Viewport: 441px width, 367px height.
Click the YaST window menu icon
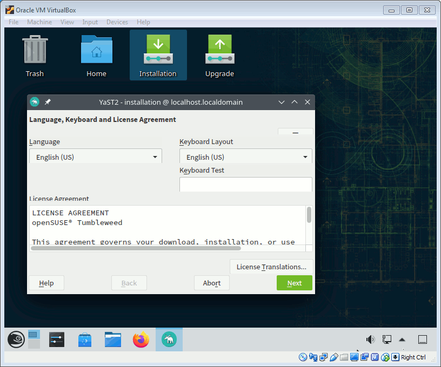(x=35, y=102)
